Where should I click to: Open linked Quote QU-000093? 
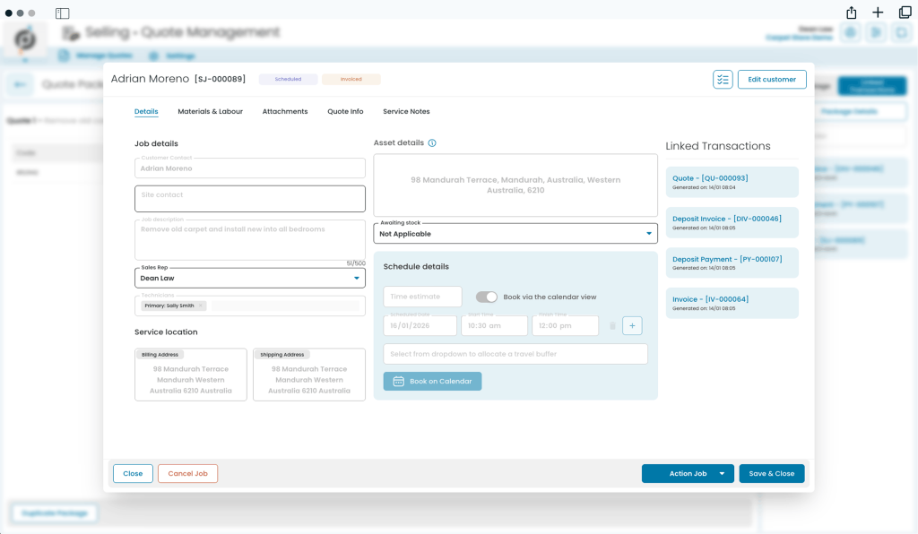click(710, 178)
